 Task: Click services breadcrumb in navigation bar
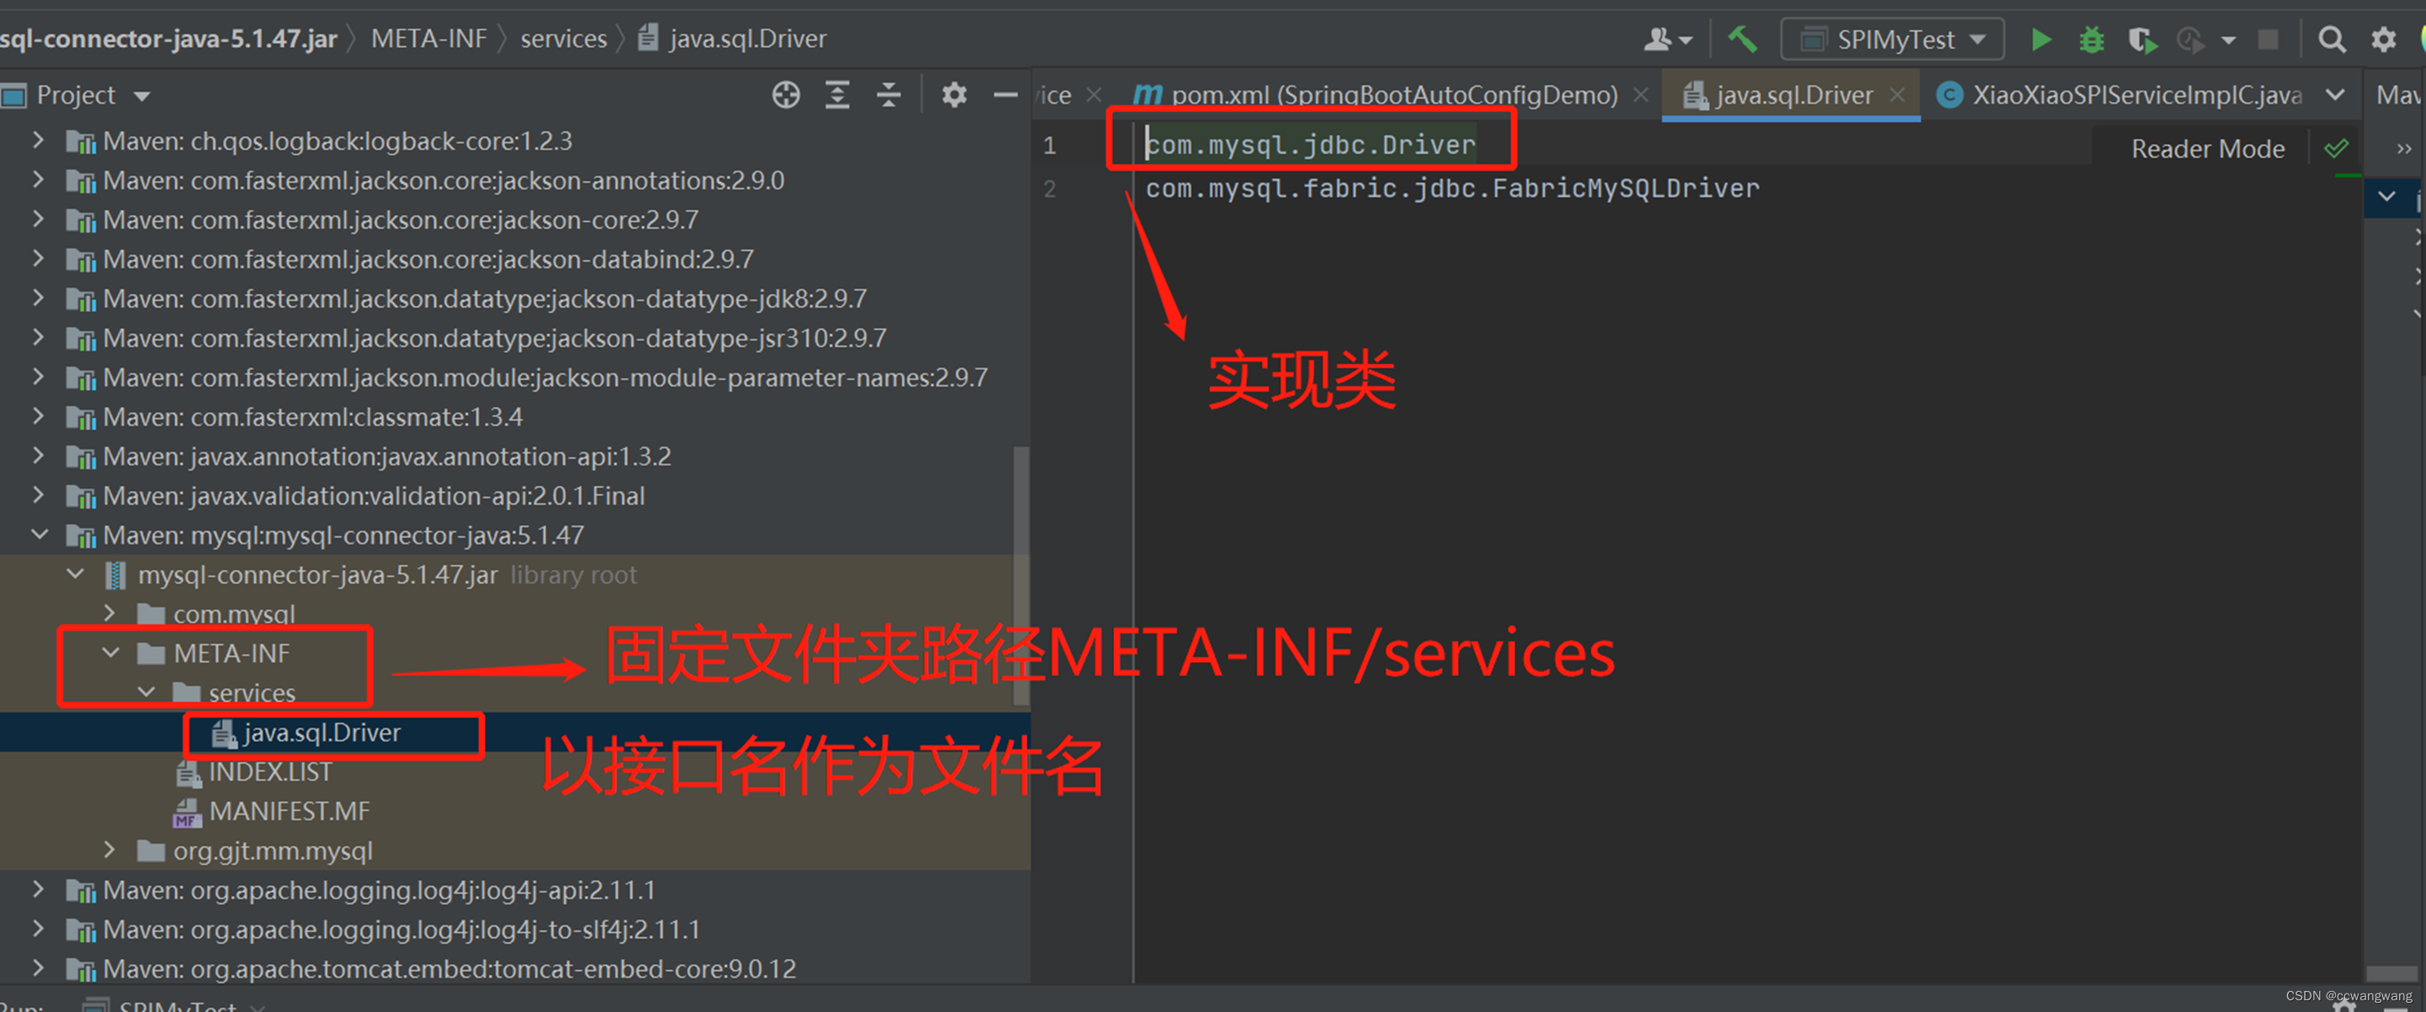(x=563, y=39)
